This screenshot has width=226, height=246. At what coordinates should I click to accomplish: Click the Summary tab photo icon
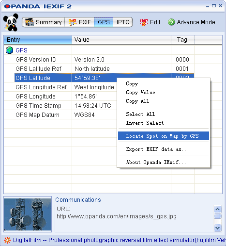click(30, 22)
